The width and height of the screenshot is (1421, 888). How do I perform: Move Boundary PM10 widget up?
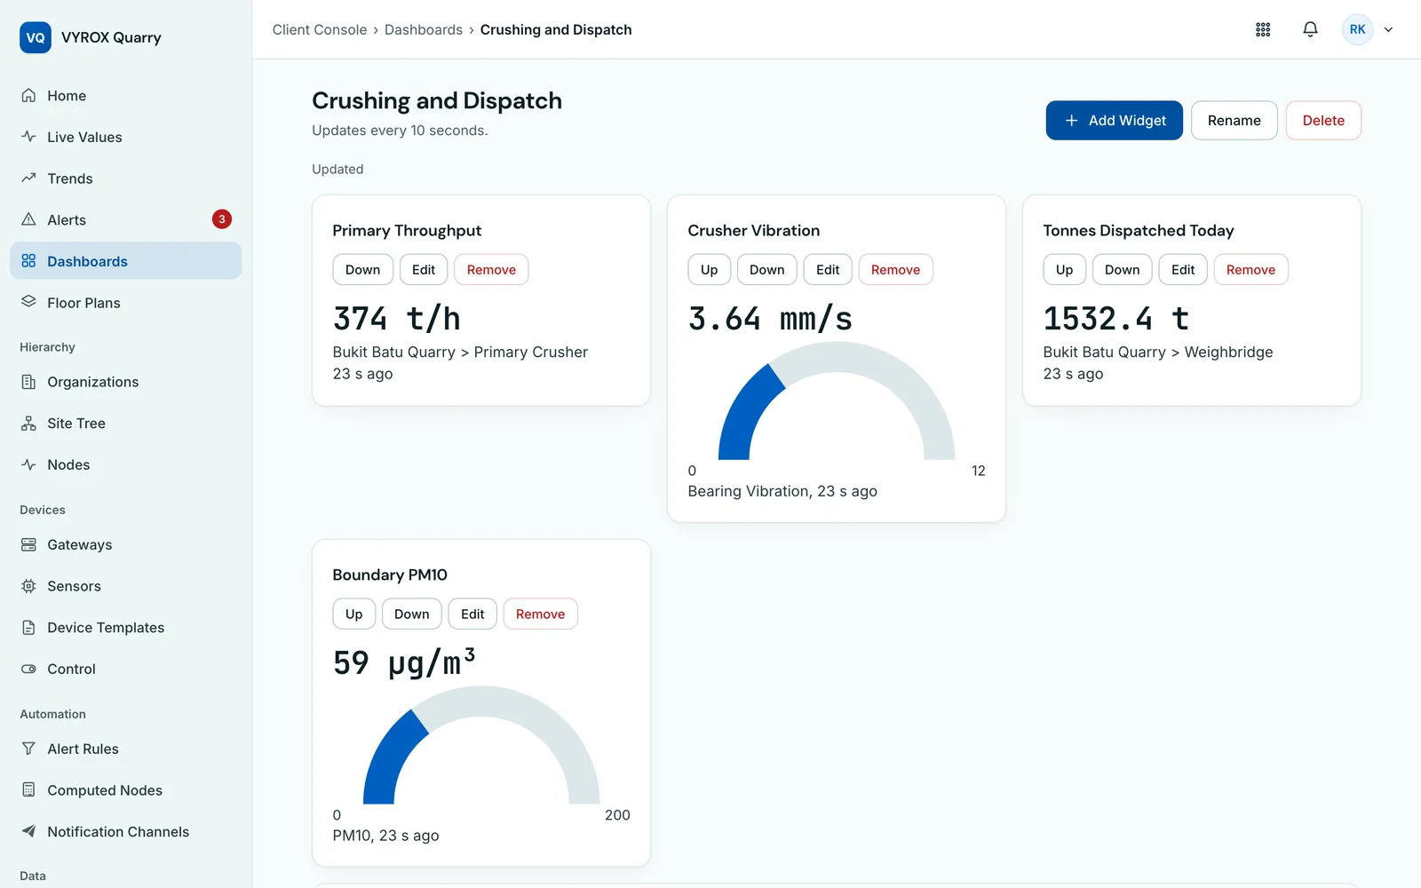[x=353, y=614]
